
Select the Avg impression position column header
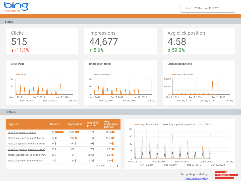111,124
